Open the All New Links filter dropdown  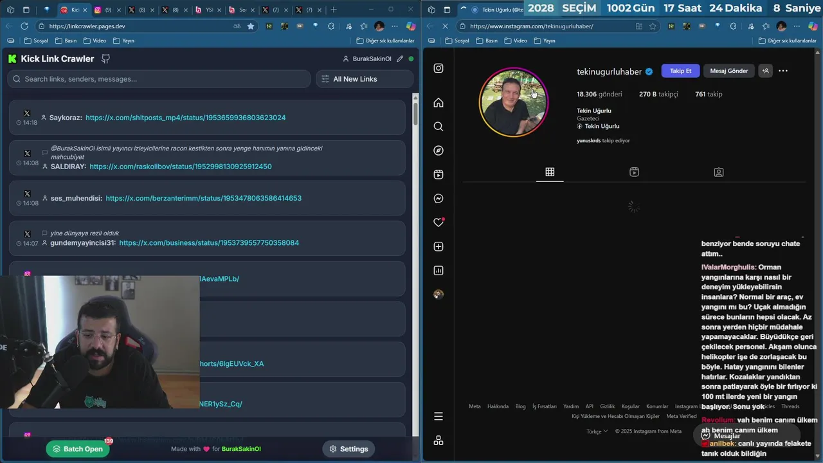point(365,79)
